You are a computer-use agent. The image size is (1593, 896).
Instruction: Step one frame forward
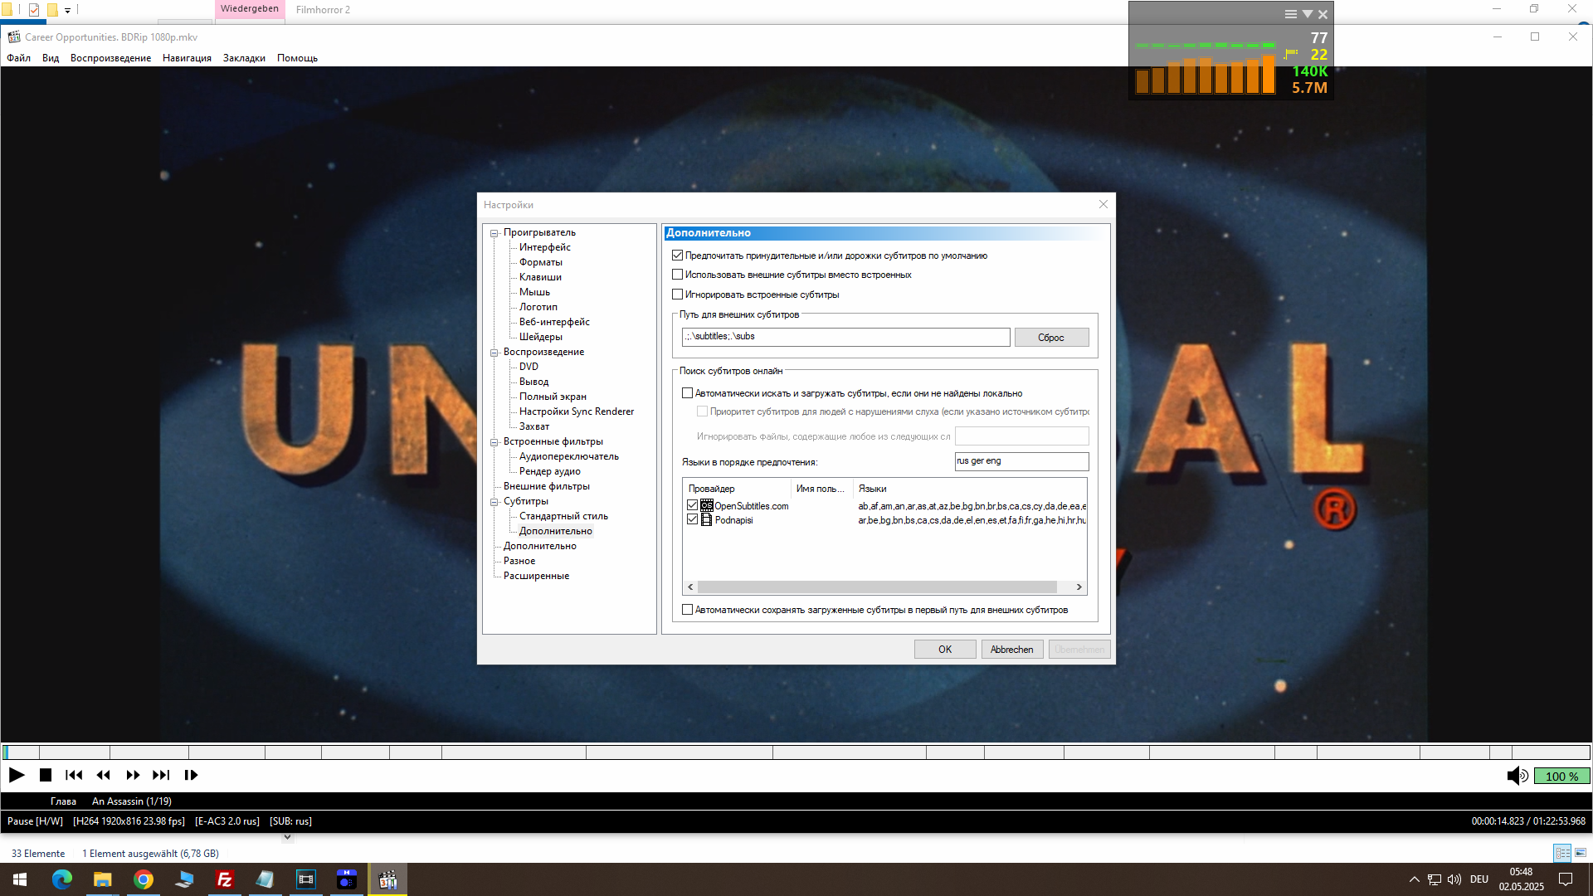click(191, 775)
